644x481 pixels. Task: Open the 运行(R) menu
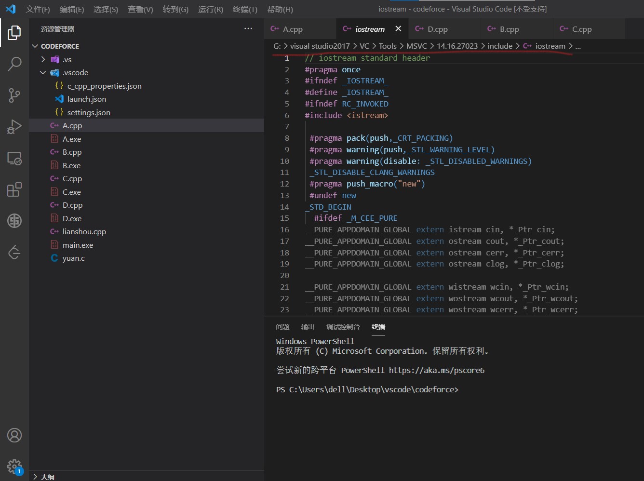coord(211,9)
